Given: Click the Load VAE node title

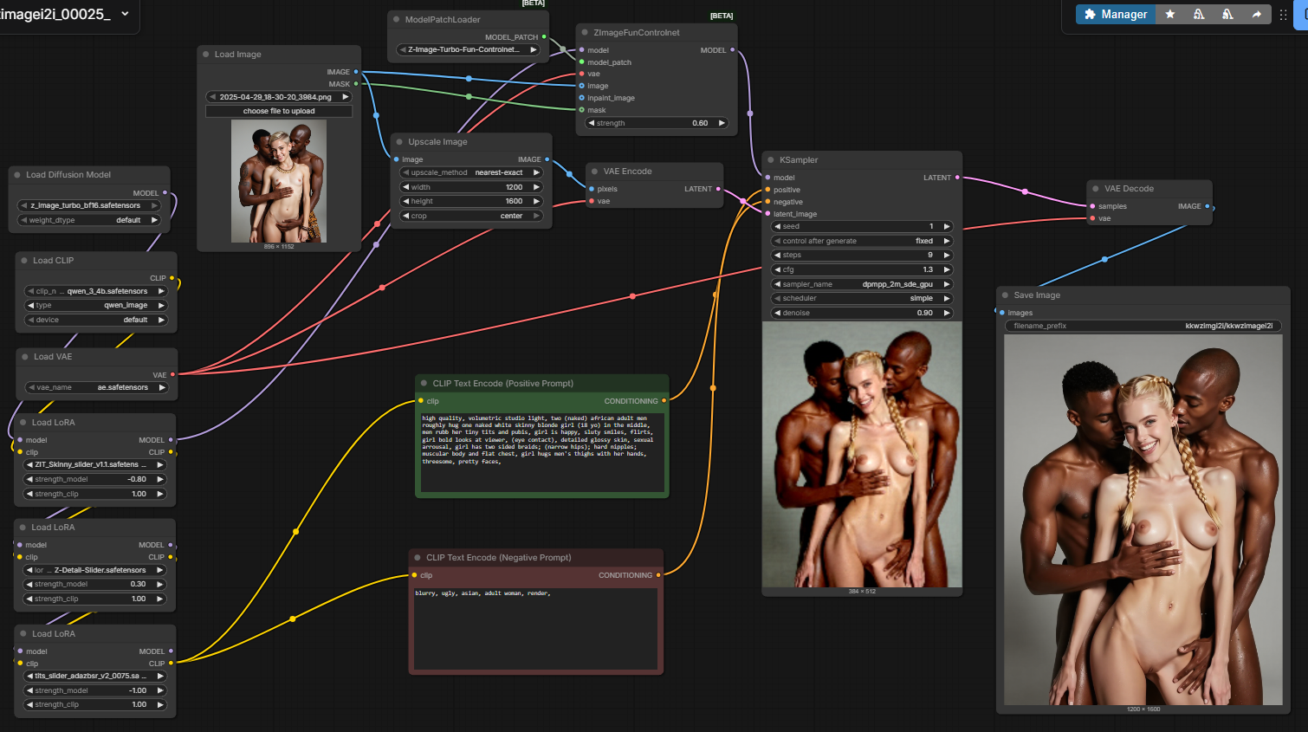Looking at the screenshot, I should pos(53,356).
